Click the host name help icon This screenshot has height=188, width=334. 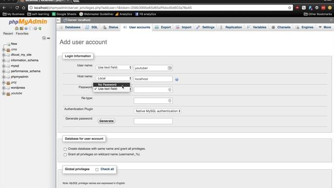pyautogui.click(x=176, y=79)
